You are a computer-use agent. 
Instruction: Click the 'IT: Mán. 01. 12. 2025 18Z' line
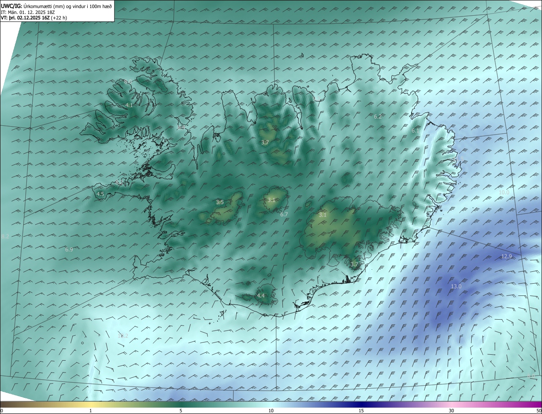coord(28,12)
